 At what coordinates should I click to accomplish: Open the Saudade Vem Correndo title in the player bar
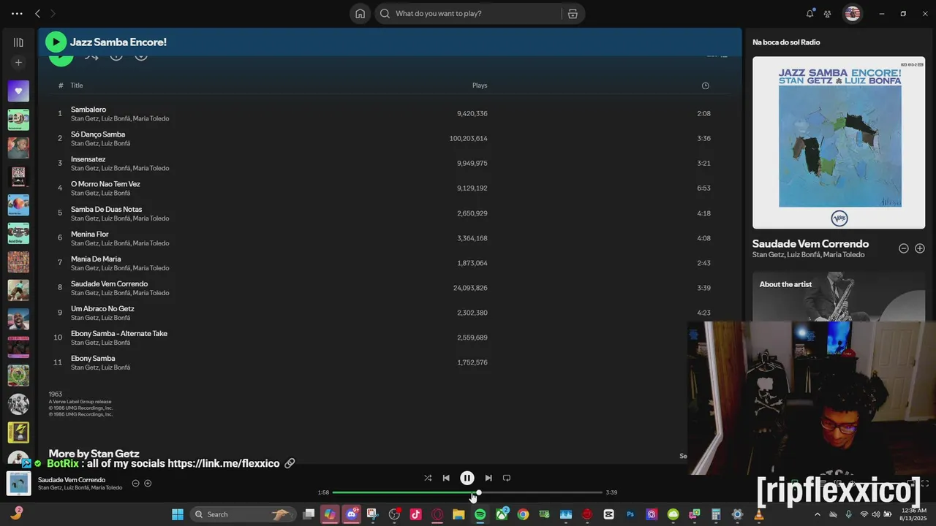tap(72, 480)
